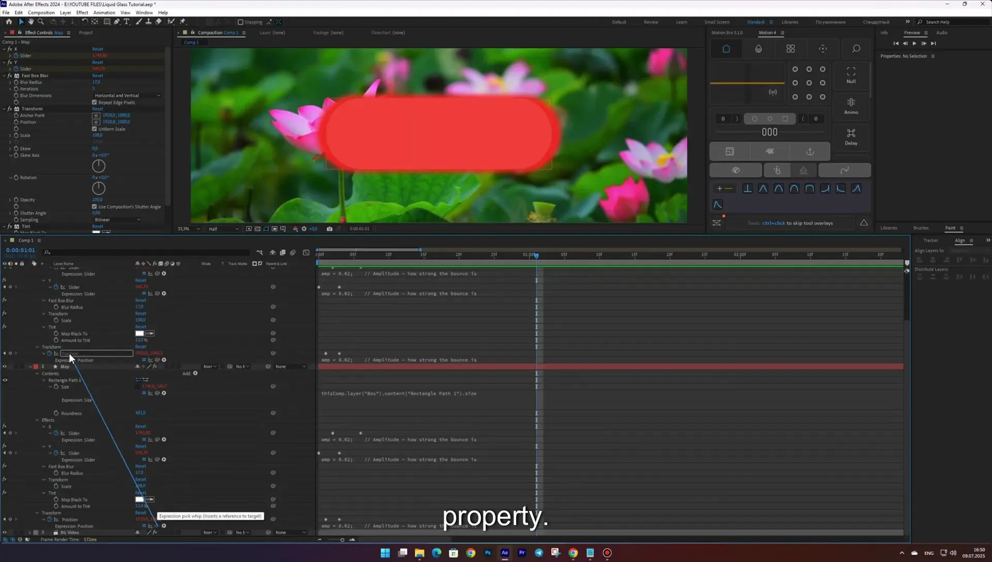This screenshot has height=562, width=992.
Task: Click the Rotation dial control
Action: point(99,188)
